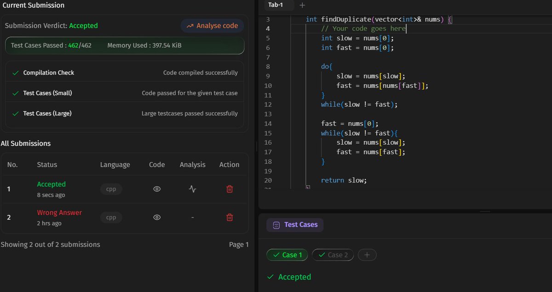Click the '8 secs ago' timestamp
Image resolution: width=552 pixels, height=292 pixels.
51,195
